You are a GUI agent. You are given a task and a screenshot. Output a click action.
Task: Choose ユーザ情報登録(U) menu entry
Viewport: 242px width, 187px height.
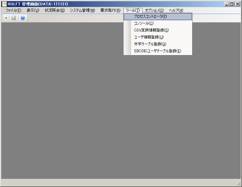point(158,37)
